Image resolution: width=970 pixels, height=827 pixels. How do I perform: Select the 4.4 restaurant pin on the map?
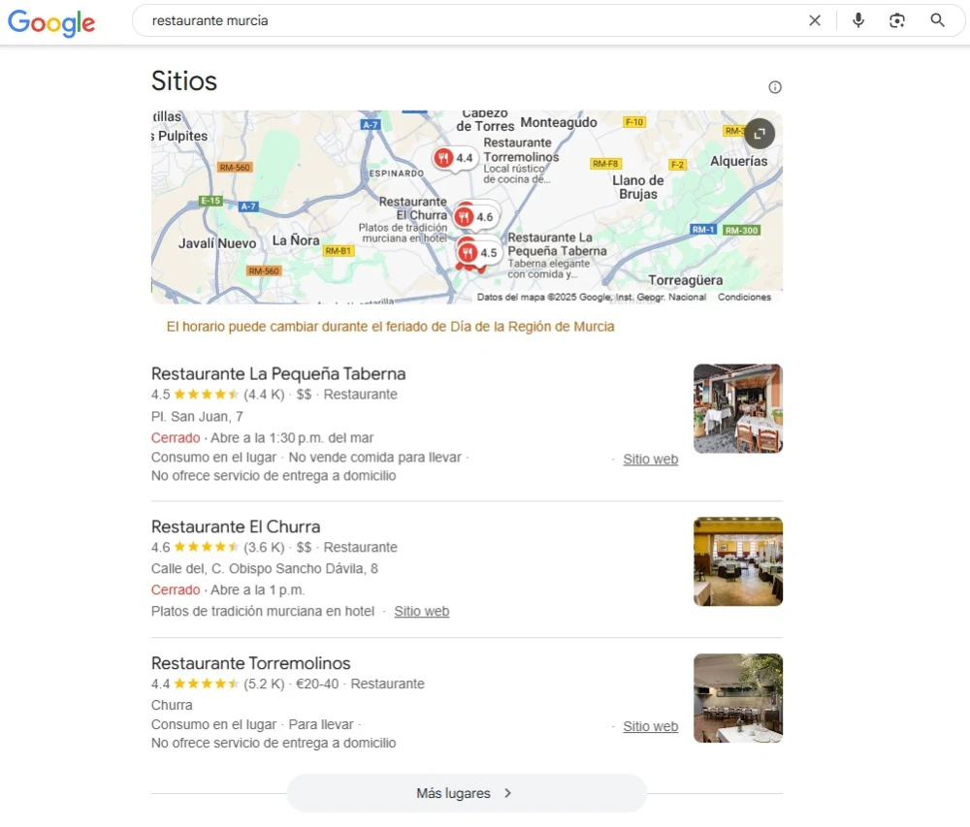click(x=453, y=158)
